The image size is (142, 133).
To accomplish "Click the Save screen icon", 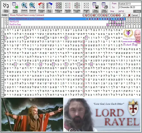I will pyautogui.click(x=96, y=6).
